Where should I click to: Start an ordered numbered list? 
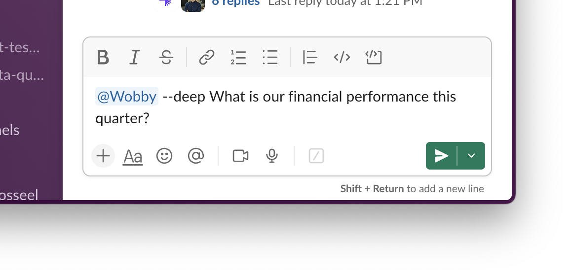point(238,58)
